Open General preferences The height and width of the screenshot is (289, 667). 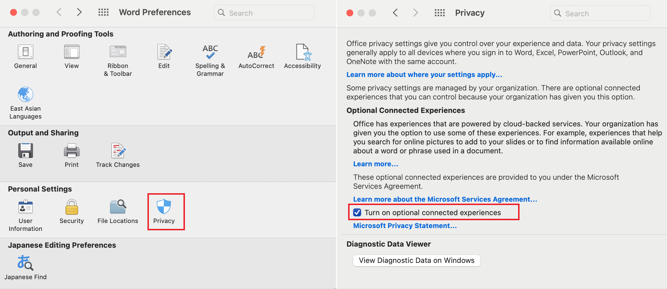[26, 57]
